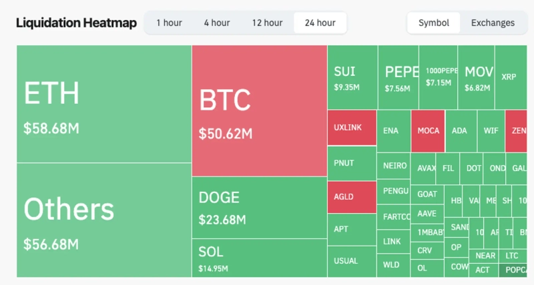The image size is (534, 285).
Task: Select the XRP heatmap tile
Action: pyautogui.click(x=509, y=77)
